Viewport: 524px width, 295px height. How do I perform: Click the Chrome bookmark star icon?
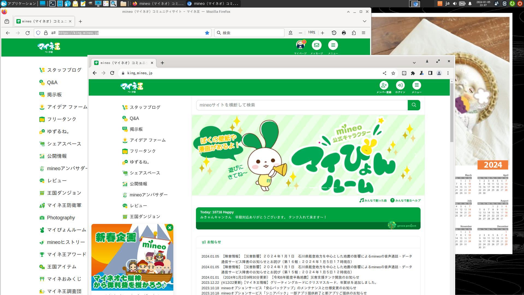(x=393, y=73)
